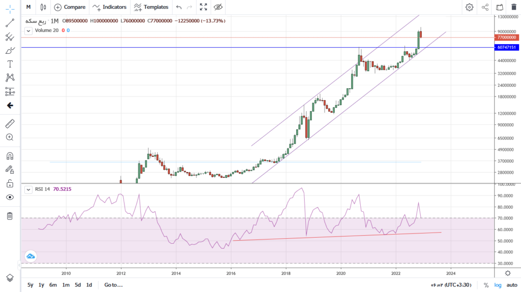The height and width of the screenshot is (292, 521).
Task: Click the ربع سکه symbol name
Action: point(36,21)
